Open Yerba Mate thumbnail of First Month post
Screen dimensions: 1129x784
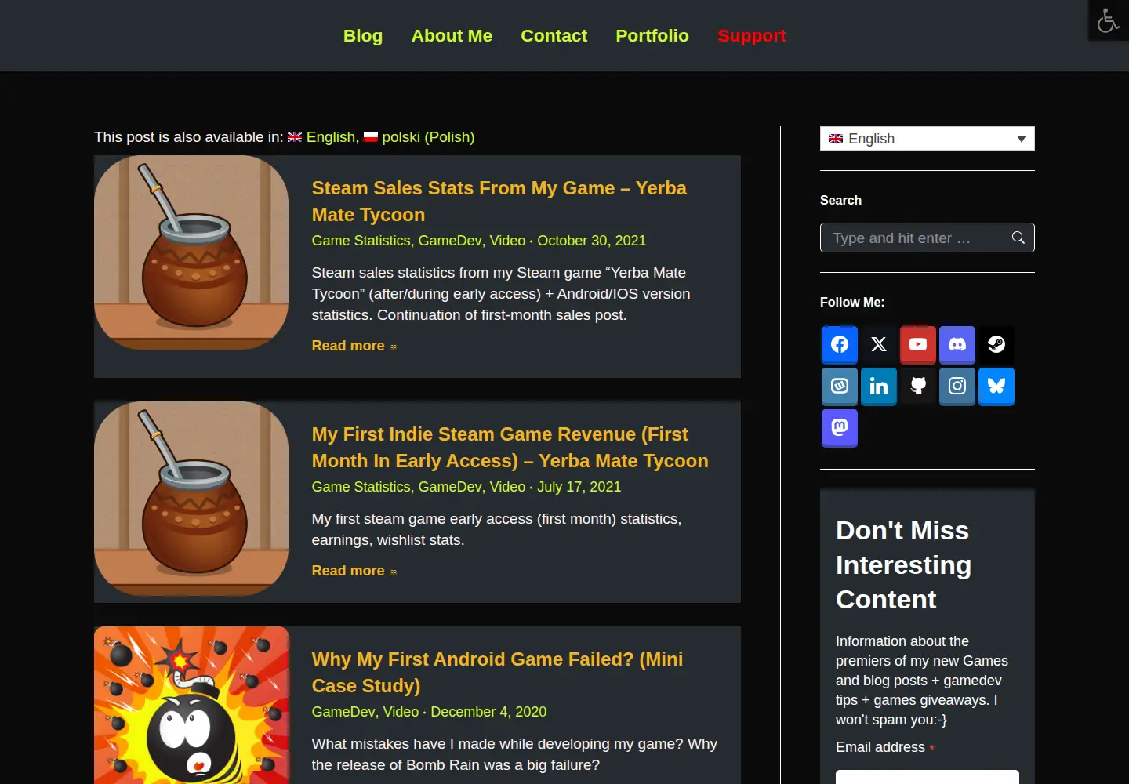point(191,499)
